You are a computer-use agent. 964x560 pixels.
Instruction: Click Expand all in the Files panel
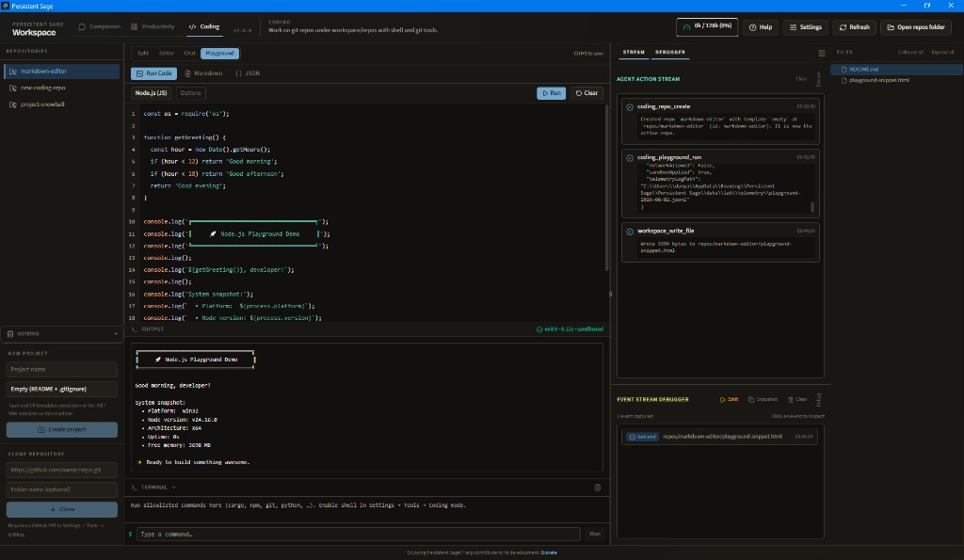942,53
